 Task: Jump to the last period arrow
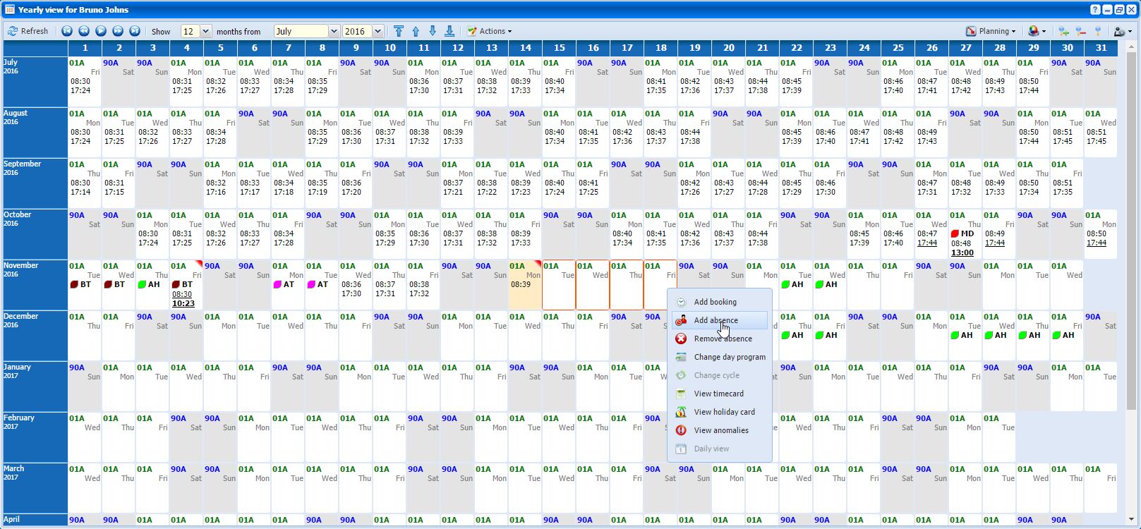(135, 31)
